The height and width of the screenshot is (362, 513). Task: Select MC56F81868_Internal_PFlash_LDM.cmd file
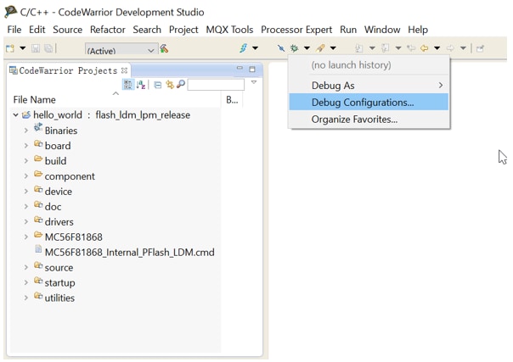(x=129, y=252)
